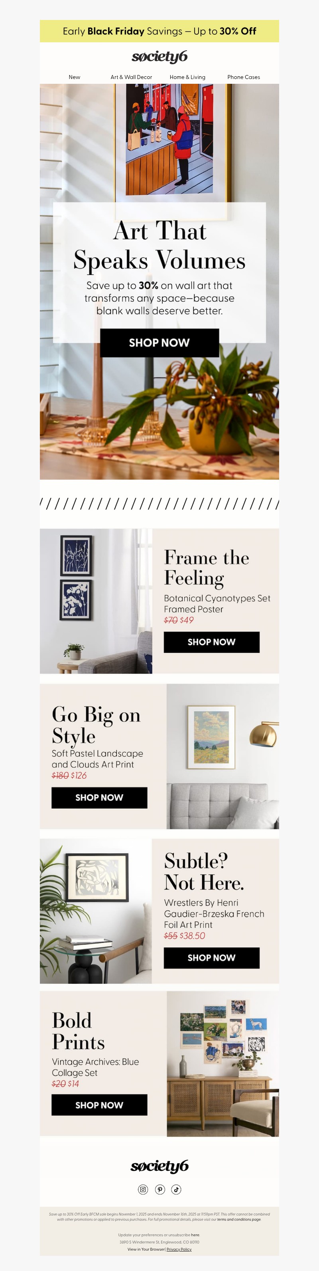Image resolution: width=319 pixels, height=1271 pixels.
Task: Shop the Botanical Cyanotypes Framed Poster
Action: pyautogui.click(x=211, y=642)
